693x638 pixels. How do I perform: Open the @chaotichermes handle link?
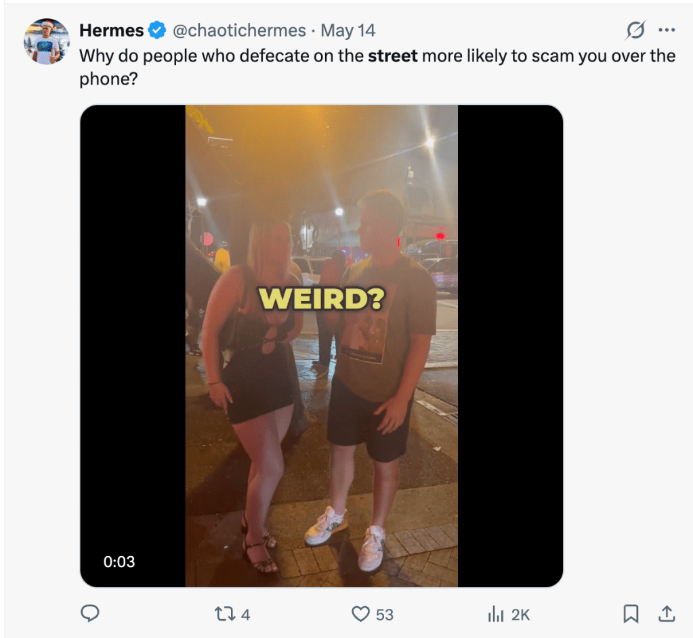pos(240,30)
